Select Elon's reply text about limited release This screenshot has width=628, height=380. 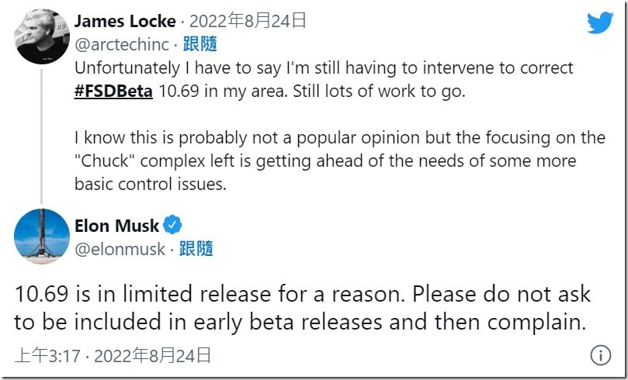302,295
